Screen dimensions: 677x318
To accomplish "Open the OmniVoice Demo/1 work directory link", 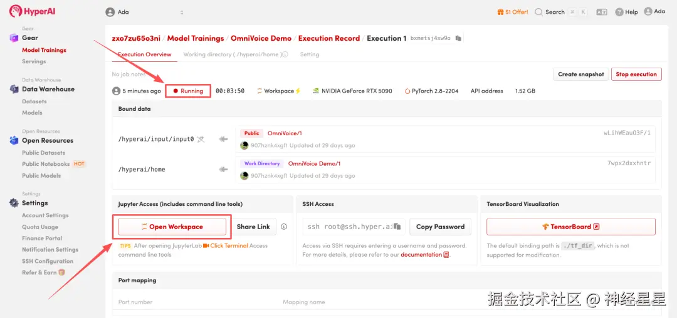I will (314, 163).
